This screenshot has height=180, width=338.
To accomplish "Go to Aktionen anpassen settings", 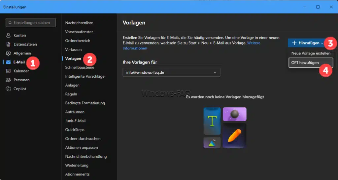I will click(x=82, y=147).
